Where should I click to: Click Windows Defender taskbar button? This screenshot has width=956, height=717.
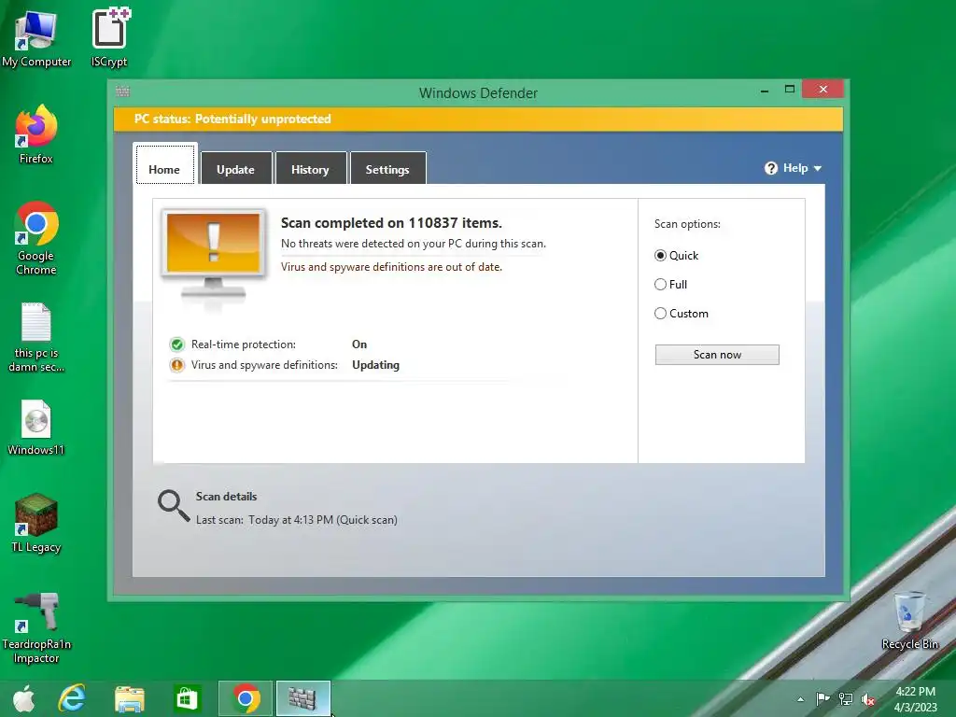coord(303,698)
